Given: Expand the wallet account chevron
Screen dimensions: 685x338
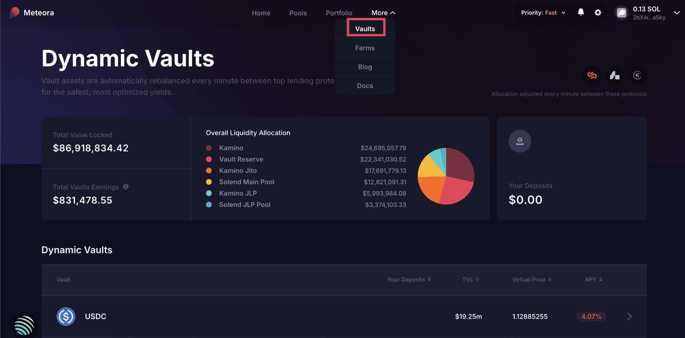Looking at the screenshot, I should (676, 13).
